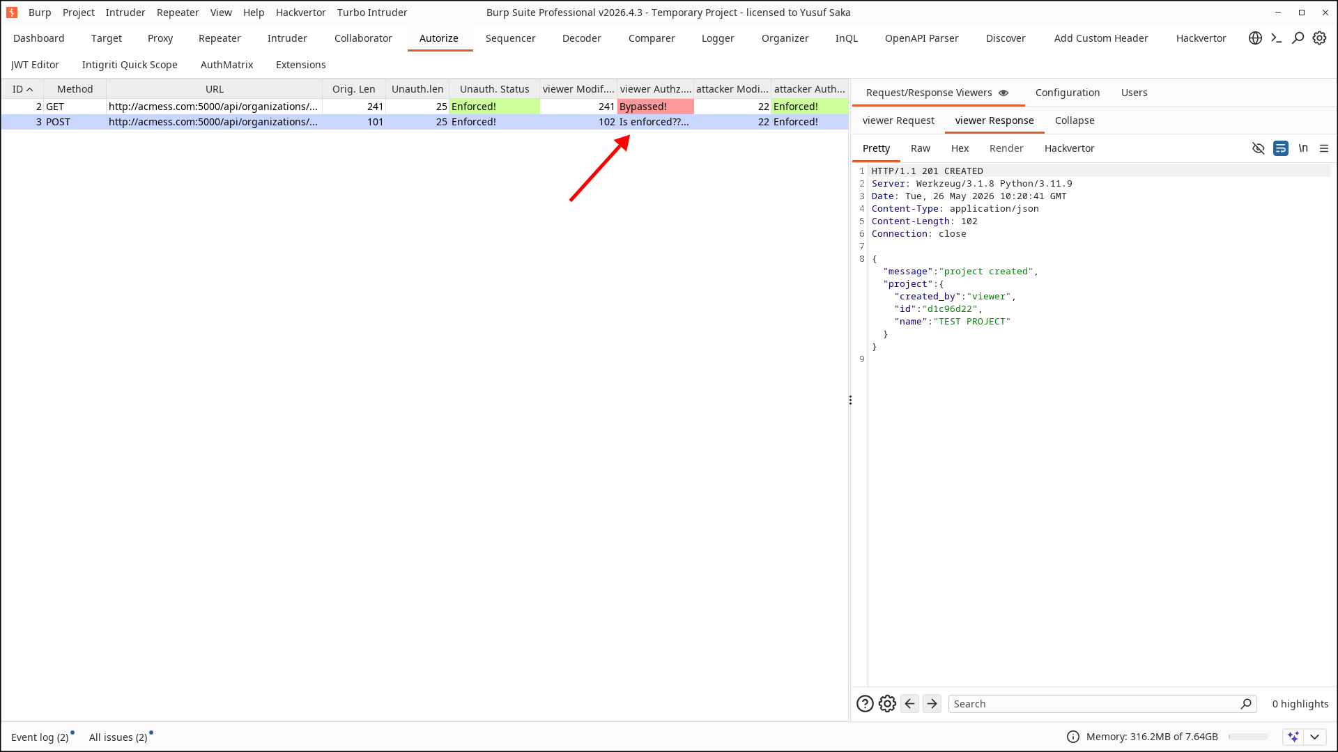Open the View menu
The width and height of the screenshot is (1338, 752).
(x=221, y=13)
